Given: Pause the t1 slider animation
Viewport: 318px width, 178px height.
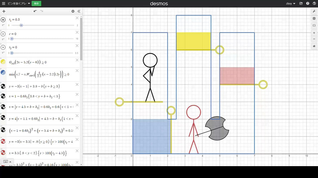Looking at the screenshot, I should click(x=3, y=20).
